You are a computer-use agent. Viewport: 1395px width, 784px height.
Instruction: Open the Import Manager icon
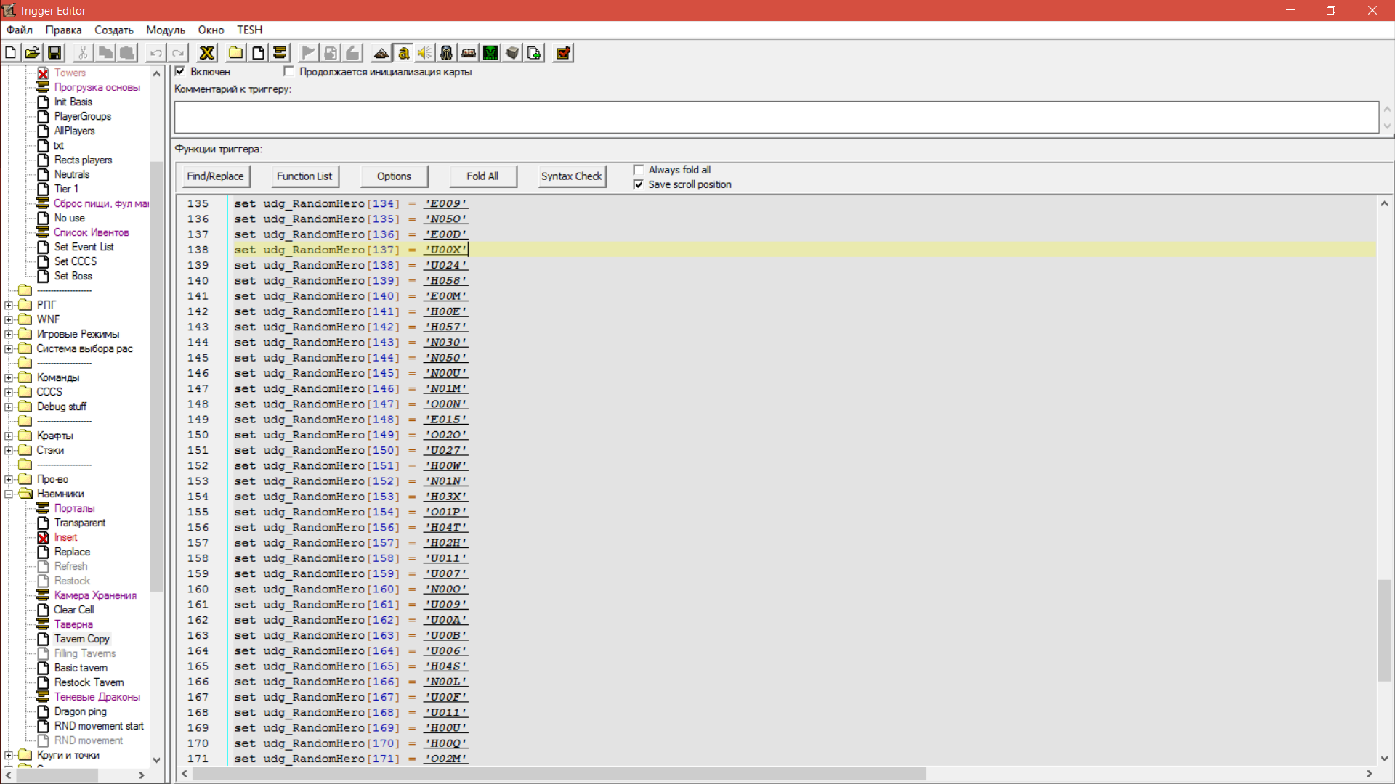(534, 53)
